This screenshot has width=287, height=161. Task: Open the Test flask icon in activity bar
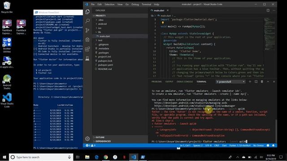[x=87, y=58]
